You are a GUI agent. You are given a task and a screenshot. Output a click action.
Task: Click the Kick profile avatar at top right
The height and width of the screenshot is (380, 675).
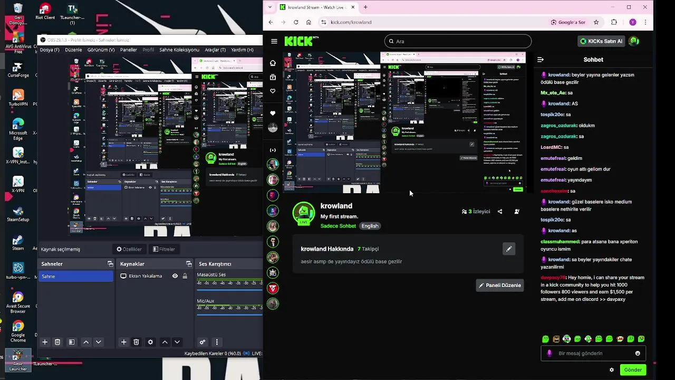pyautogui.click(x=634, y=41)
